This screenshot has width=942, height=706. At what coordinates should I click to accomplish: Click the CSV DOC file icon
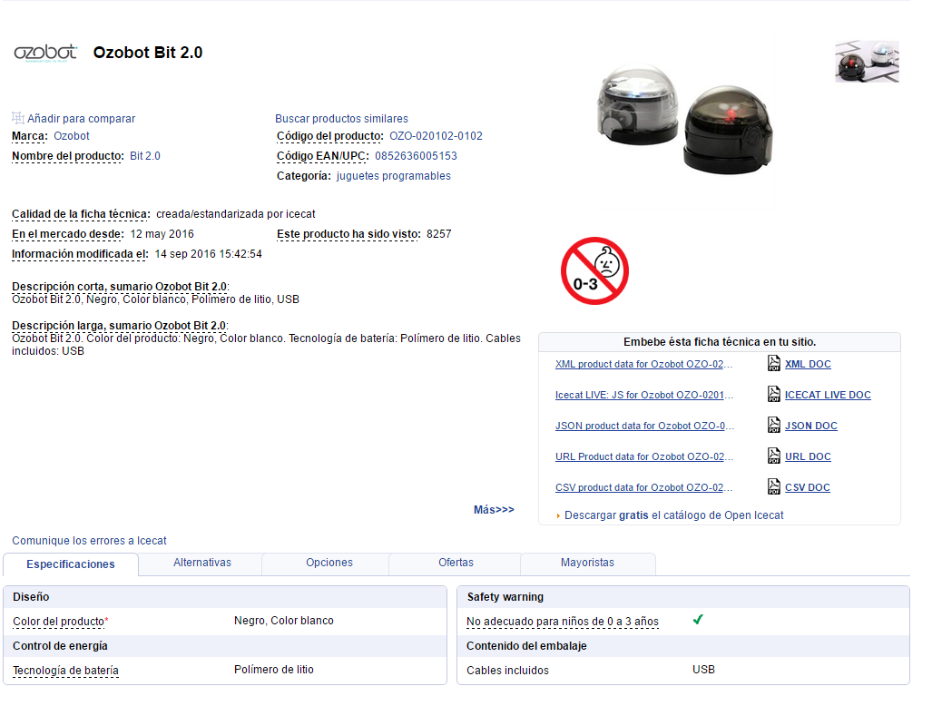click(774, 487)
